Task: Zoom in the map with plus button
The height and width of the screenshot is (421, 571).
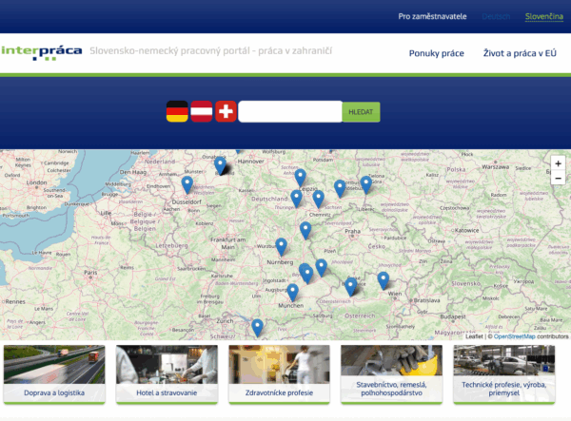Action: click(558, 163)
